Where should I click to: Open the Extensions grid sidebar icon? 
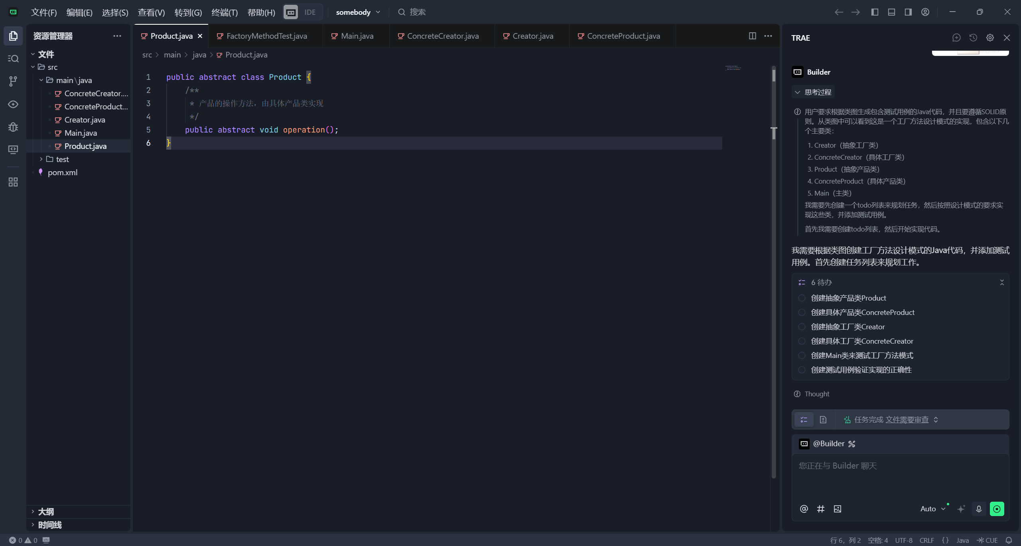(13, 182)
